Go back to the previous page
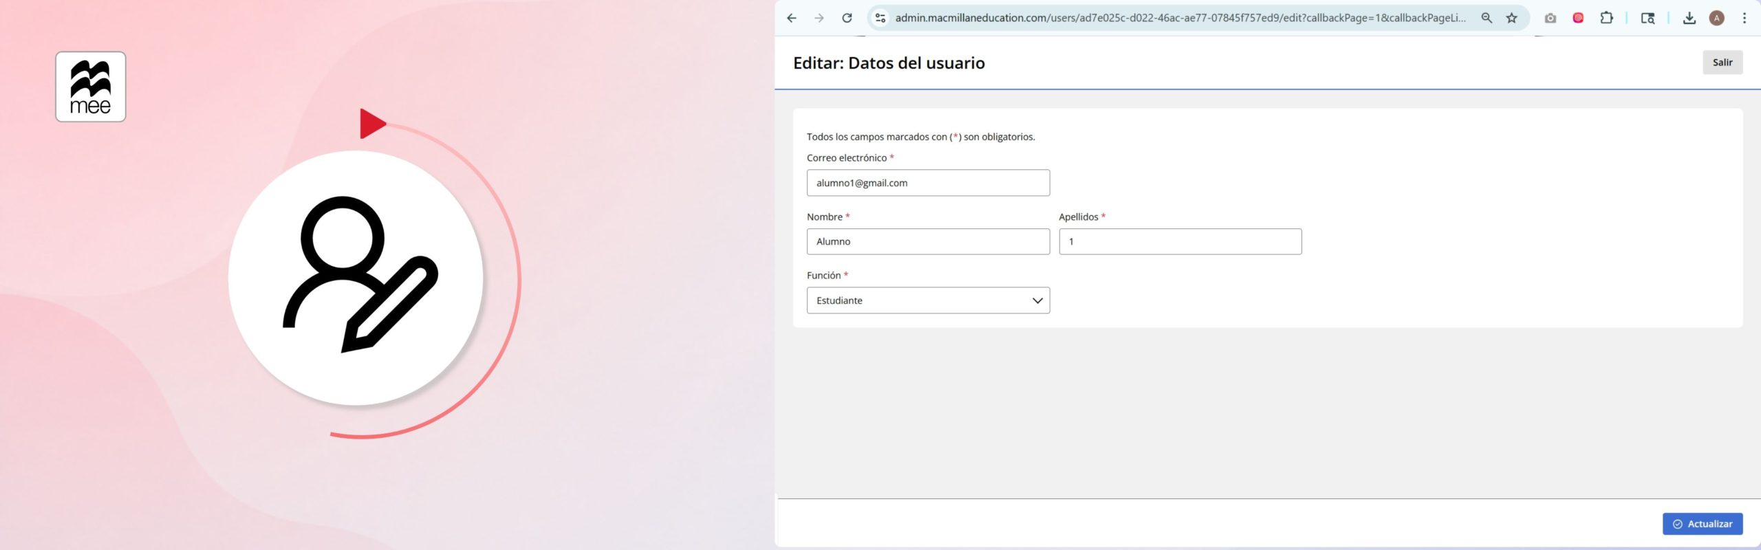Viewport: 1761px width, 550px height. point(791,19)
